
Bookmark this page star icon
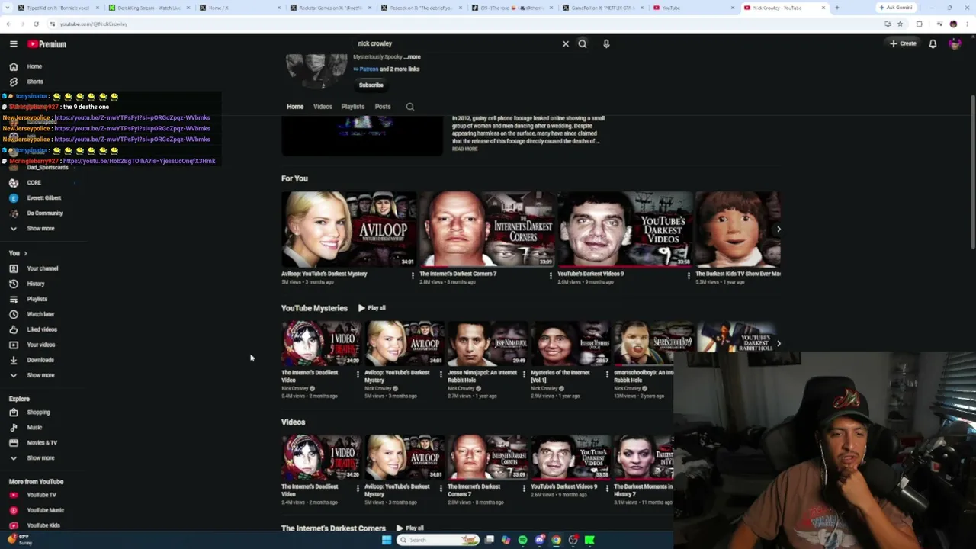pyautogui.click(x=901, y=24)
